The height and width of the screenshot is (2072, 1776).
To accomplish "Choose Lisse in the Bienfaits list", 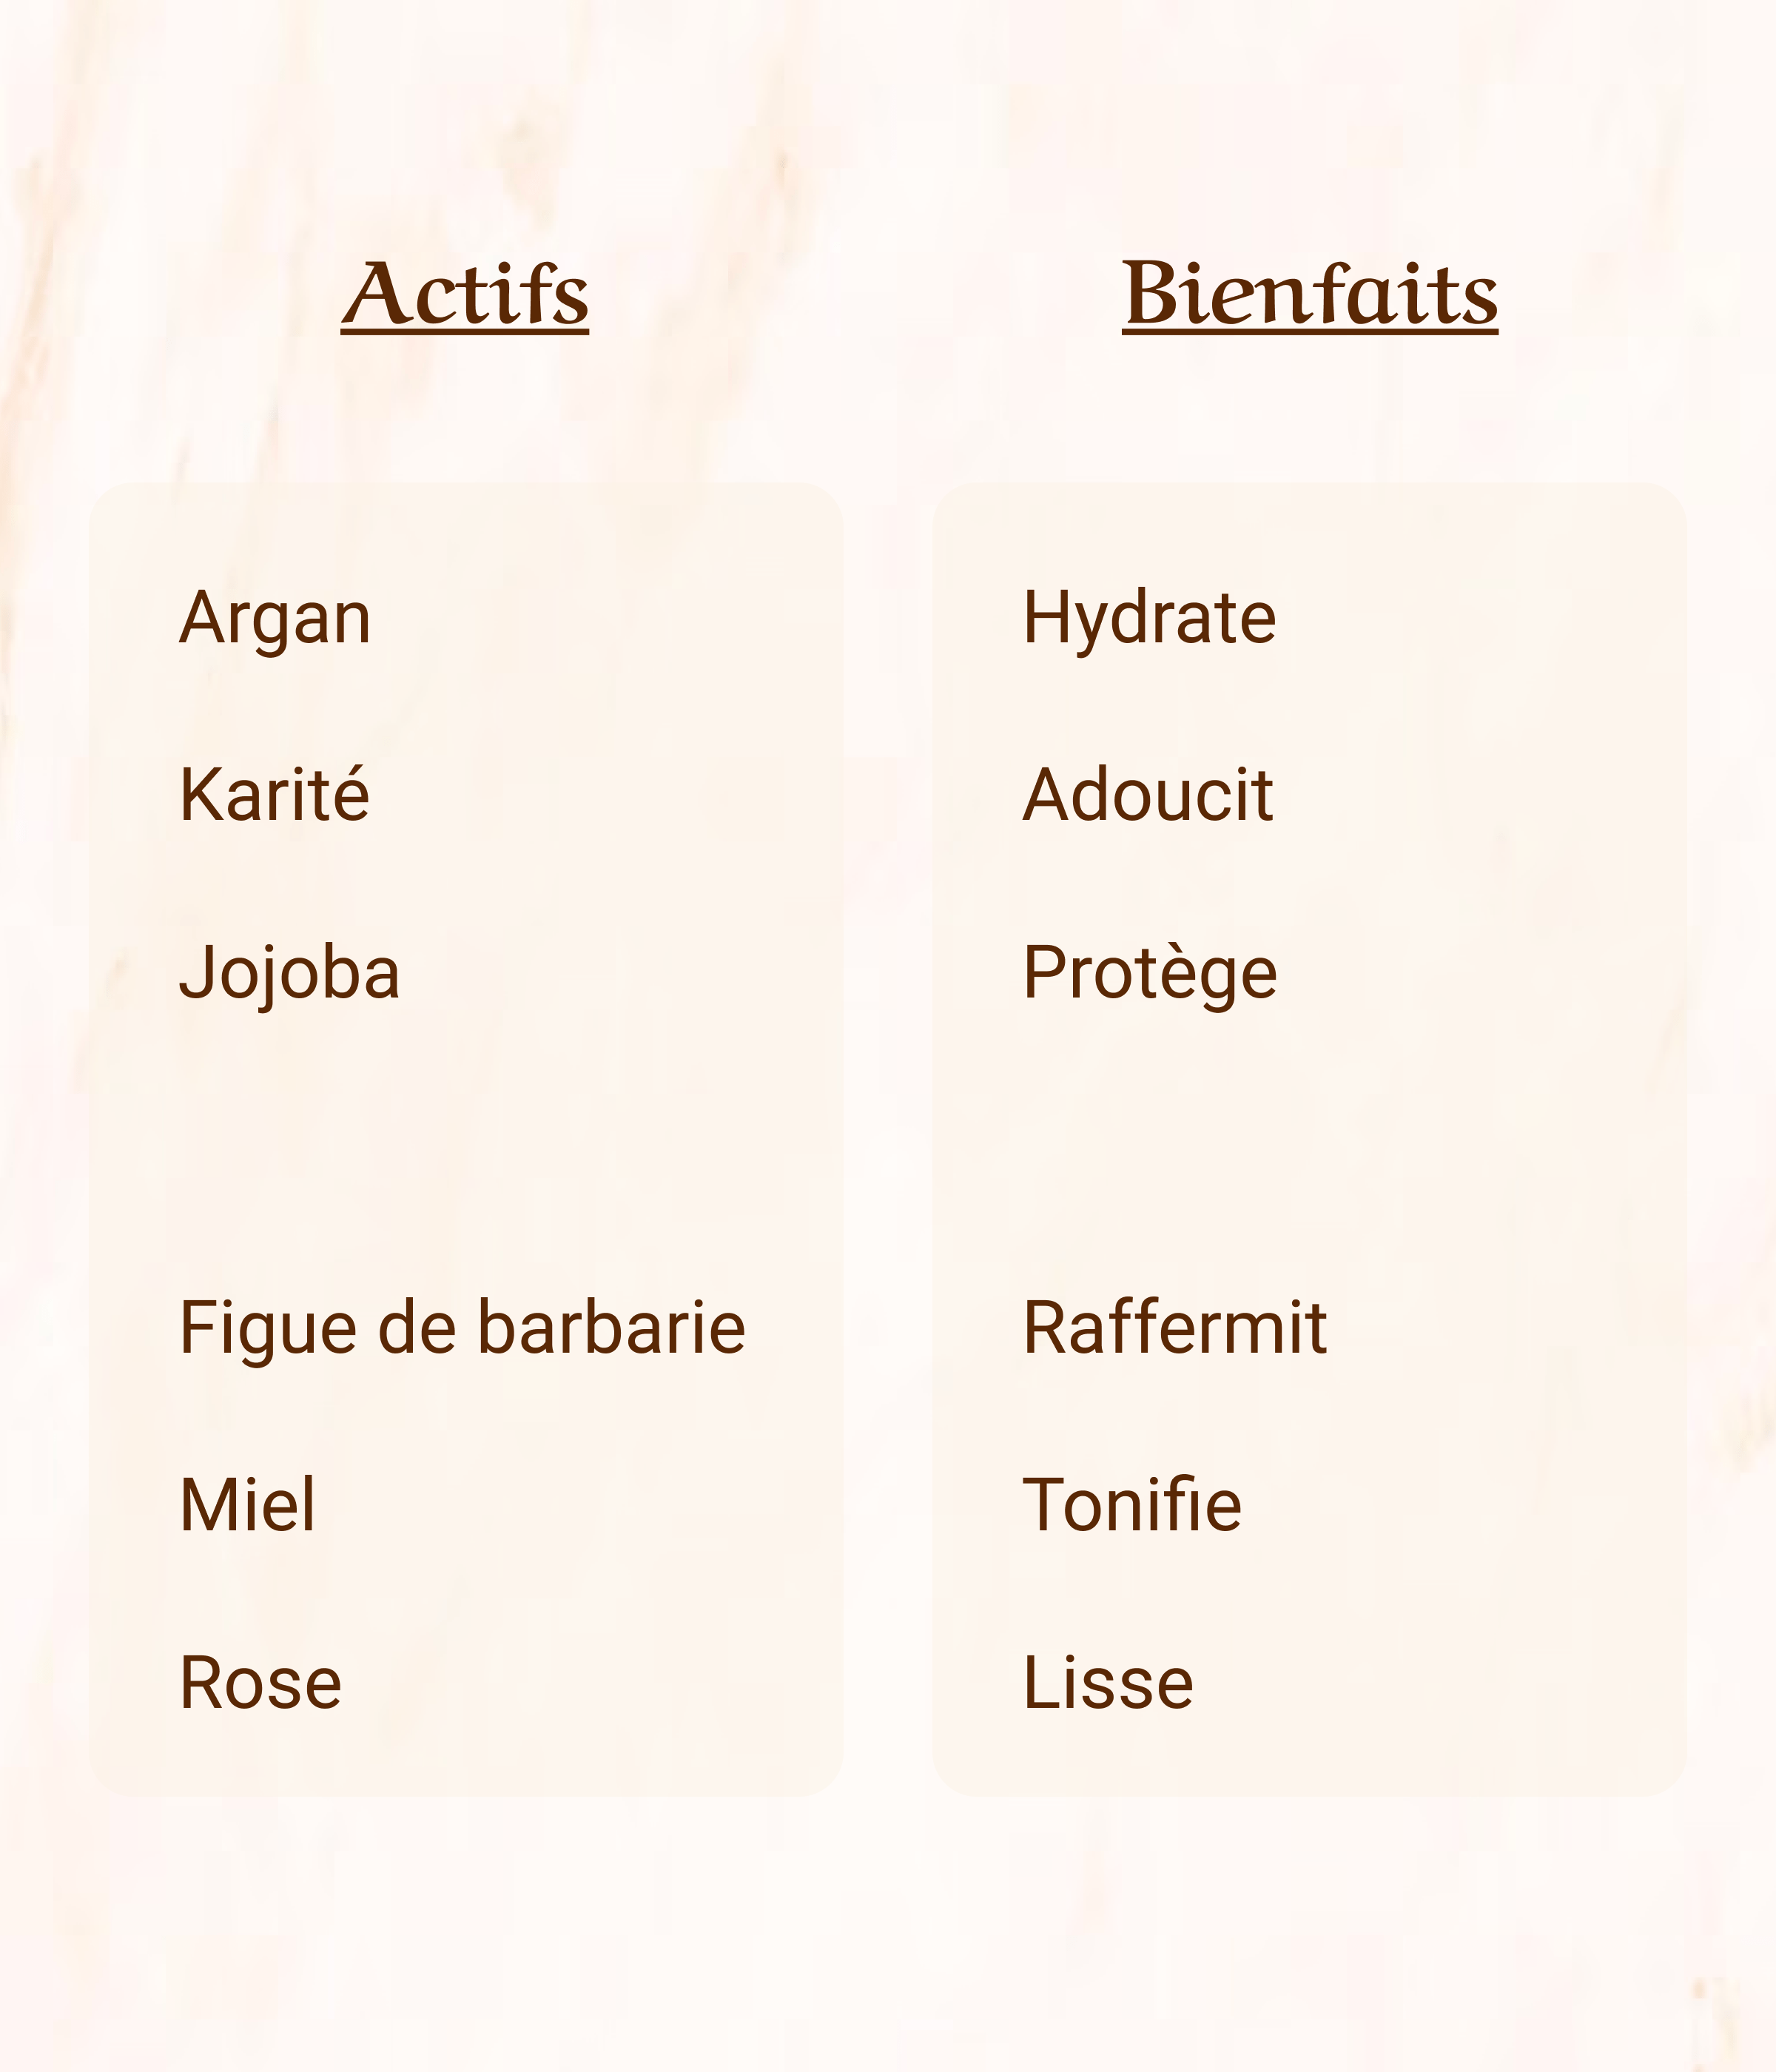I will pyautogui.click(x=1108, y=1683).
